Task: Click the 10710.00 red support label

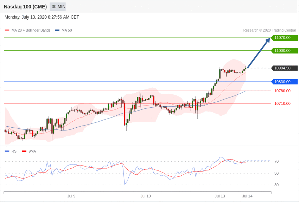Action: [282, 103]
